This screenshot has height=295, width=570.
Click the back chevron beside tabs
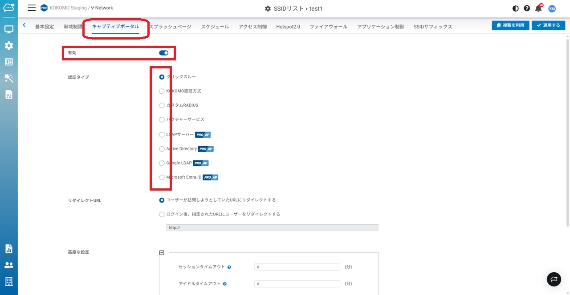tap(24, 25)
